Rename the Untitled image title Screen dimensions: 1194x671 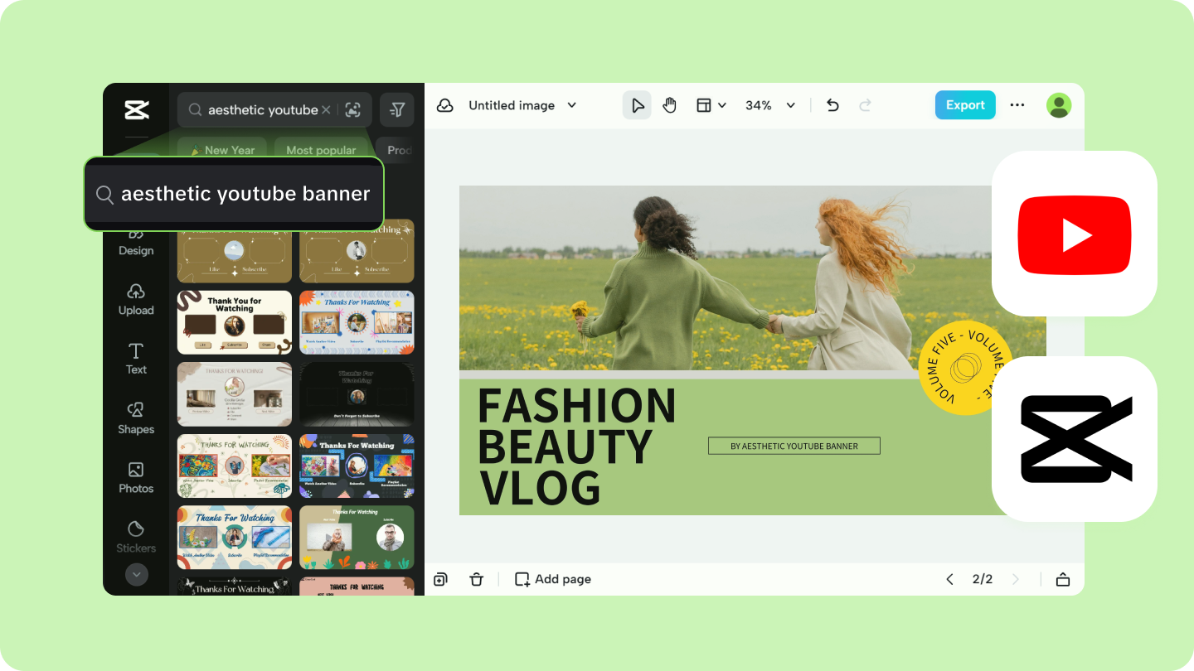click(x=512, y=105)
